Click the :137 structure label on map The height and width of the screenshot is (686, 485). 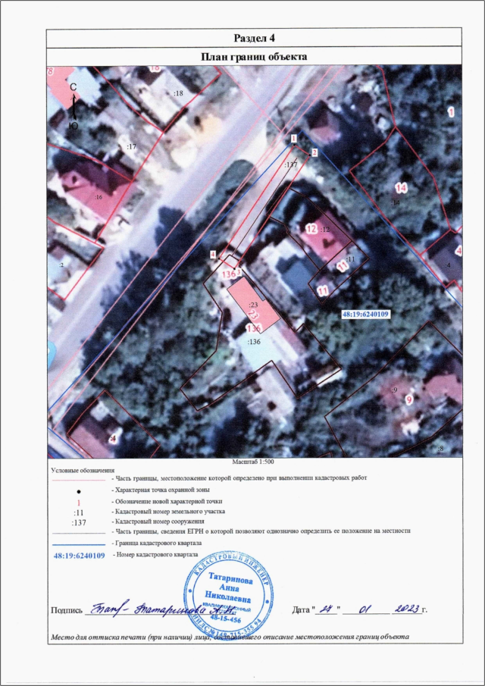[290, 164]
